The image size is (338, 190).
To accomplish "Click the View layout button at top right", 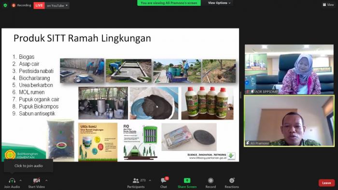I will (328, 4).
